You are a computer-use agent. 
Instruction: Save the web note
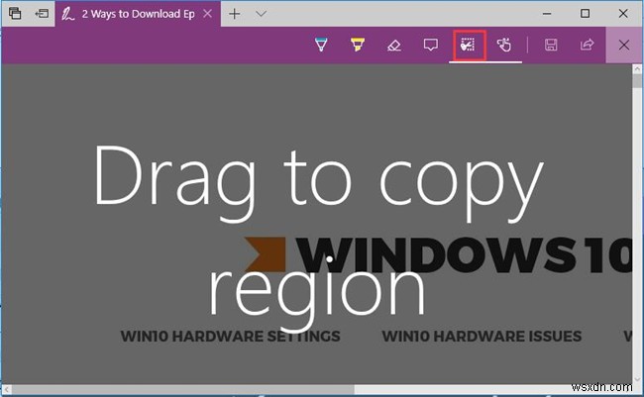(x=551, y=45)
